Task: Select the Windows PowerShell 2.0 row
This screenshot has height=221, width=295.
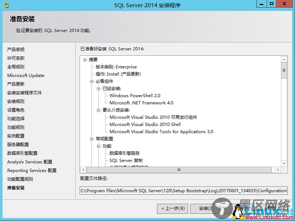Action: pos(135,96)
